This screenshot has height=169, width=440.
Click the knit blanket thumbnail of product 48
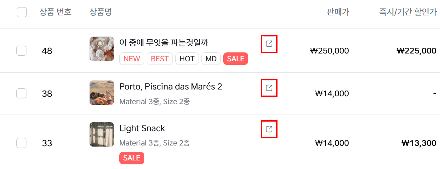tap(102, 49)
